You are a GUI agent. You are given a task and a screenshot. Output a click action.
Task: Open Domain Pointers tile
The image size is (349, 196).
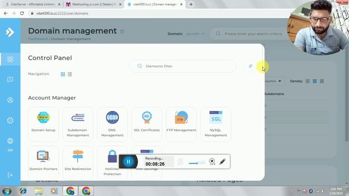point(44,163)
